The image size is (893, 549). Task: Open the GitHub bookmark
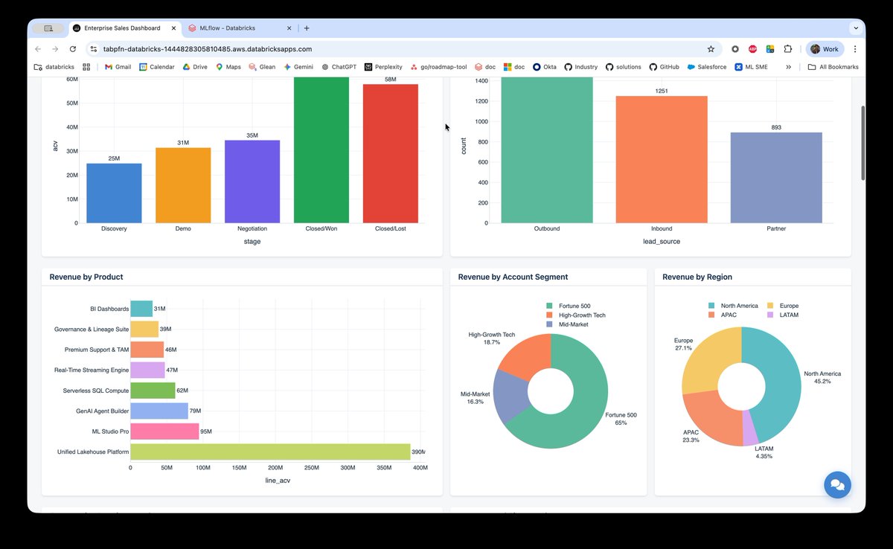(664, 67)
